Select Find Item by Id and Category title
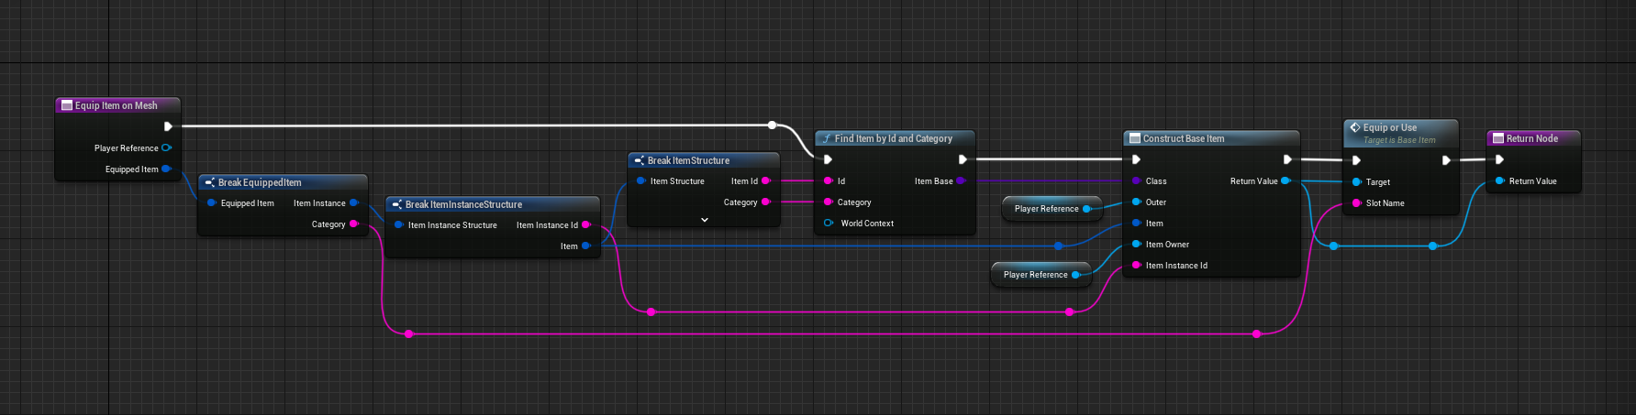 pos(895,138)
